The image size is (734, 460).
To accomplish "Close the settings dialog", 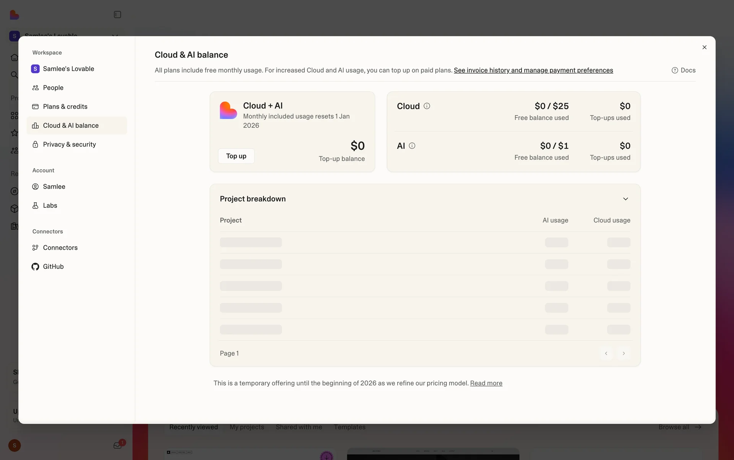I will click(704, 47).
